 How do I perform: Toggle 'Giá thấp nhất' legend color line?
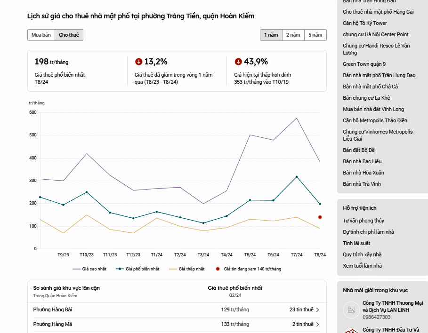tap(186, 269)
